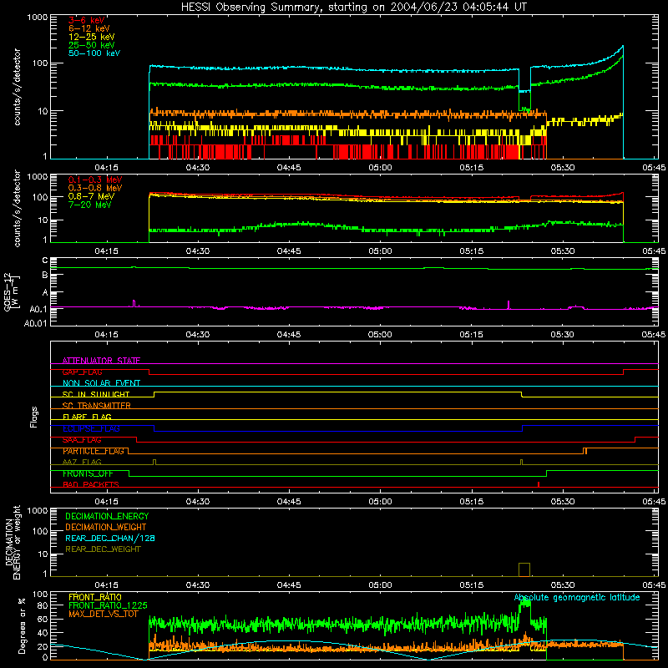Click the Degrees or % axis title

[x=22, y=625]
